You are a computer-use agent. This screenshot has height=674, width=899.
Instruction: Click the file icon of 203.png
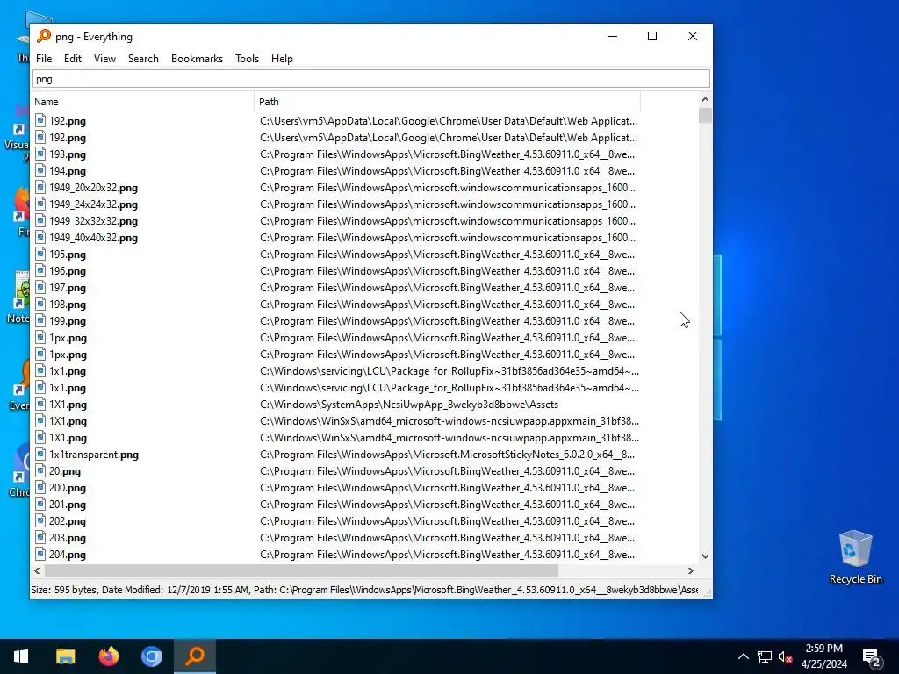point(40,537)
